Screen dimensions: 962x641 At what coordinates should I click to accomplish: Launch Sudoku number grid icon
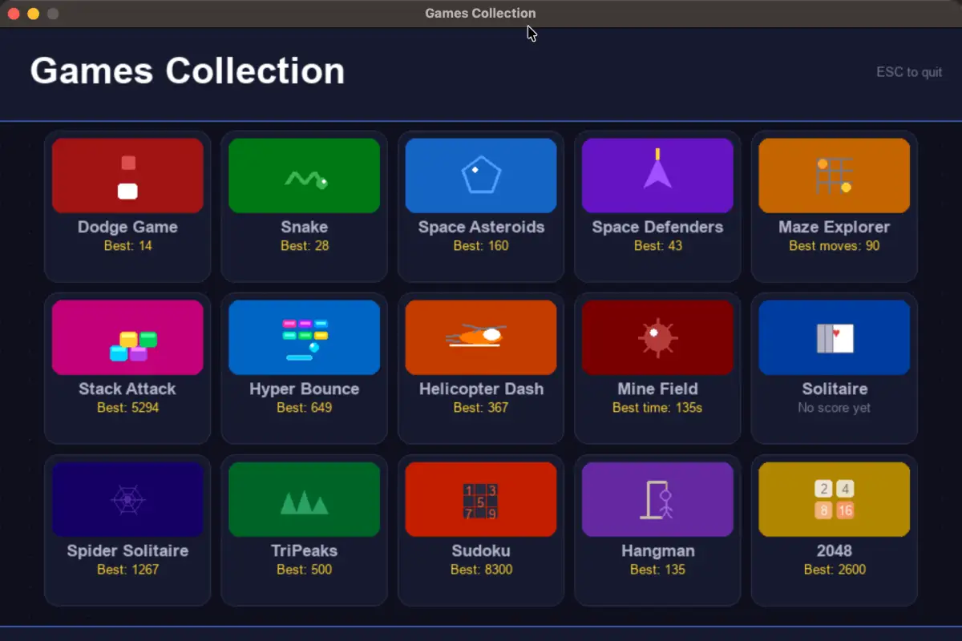[481, 499]
